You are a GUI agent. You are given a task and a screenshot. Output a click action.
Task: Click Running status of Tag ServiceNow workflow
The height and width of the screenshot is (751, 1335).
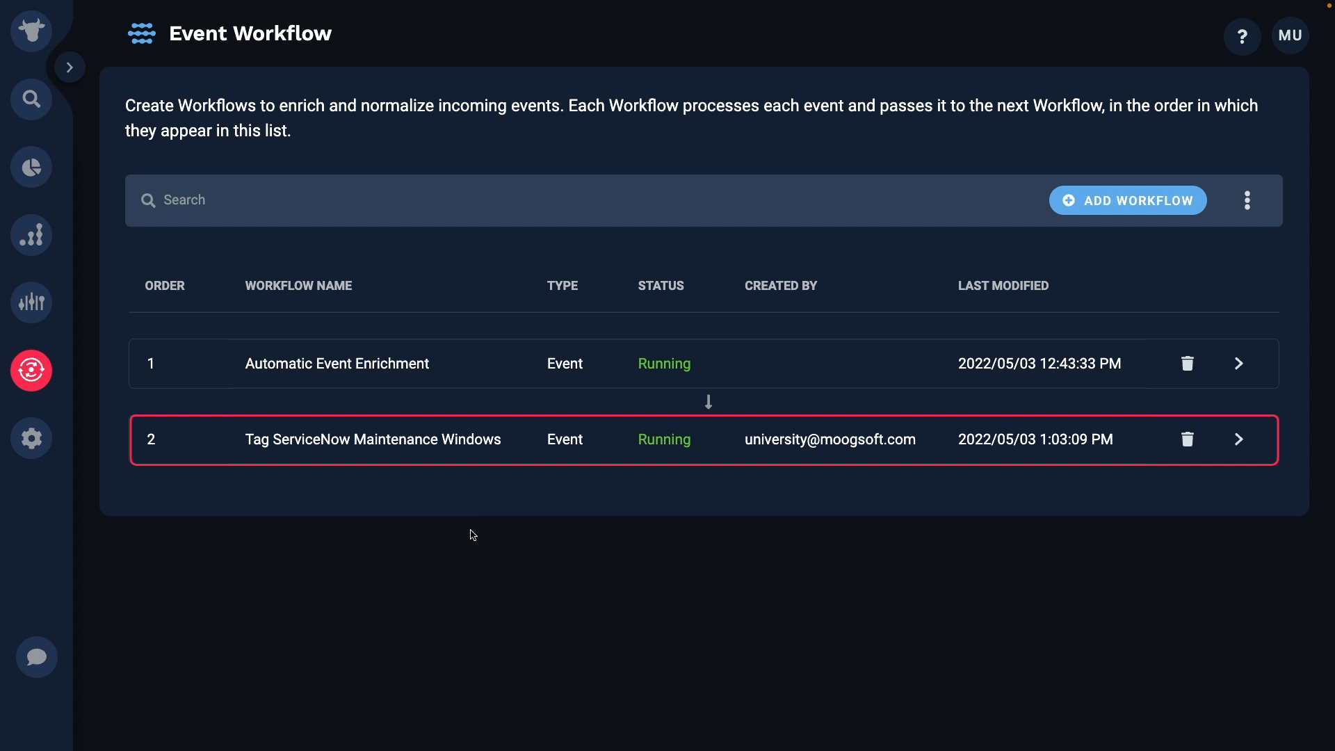point(665,439)
